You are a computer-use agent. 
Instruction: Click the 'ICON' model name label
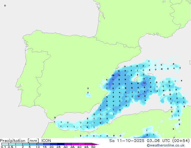coord(46,141)
